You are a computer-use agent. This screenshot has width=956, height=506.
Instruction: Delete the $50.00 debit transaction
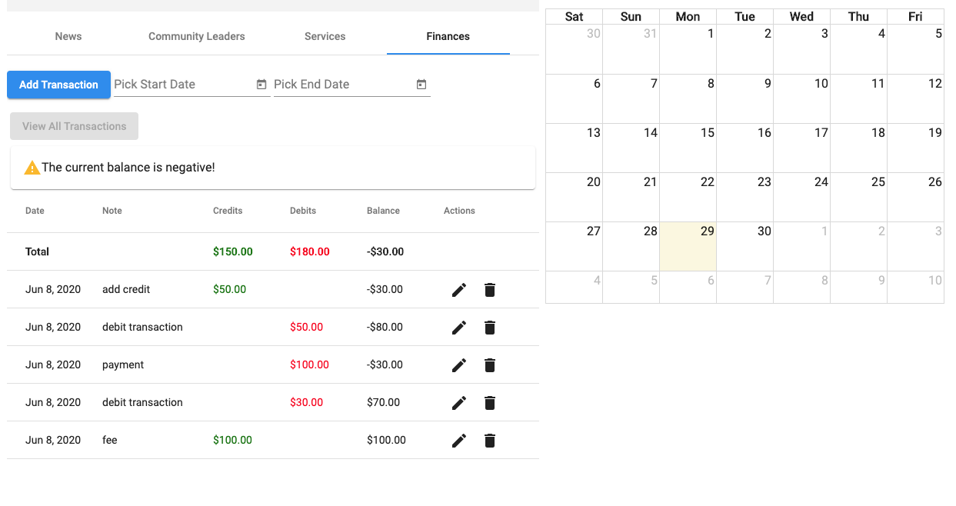tap(490, 328)
